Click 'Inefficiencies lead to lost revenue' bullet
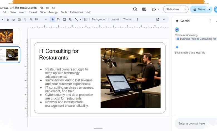The height and width of the screenshot is (131, 217). tap(69, 82)
